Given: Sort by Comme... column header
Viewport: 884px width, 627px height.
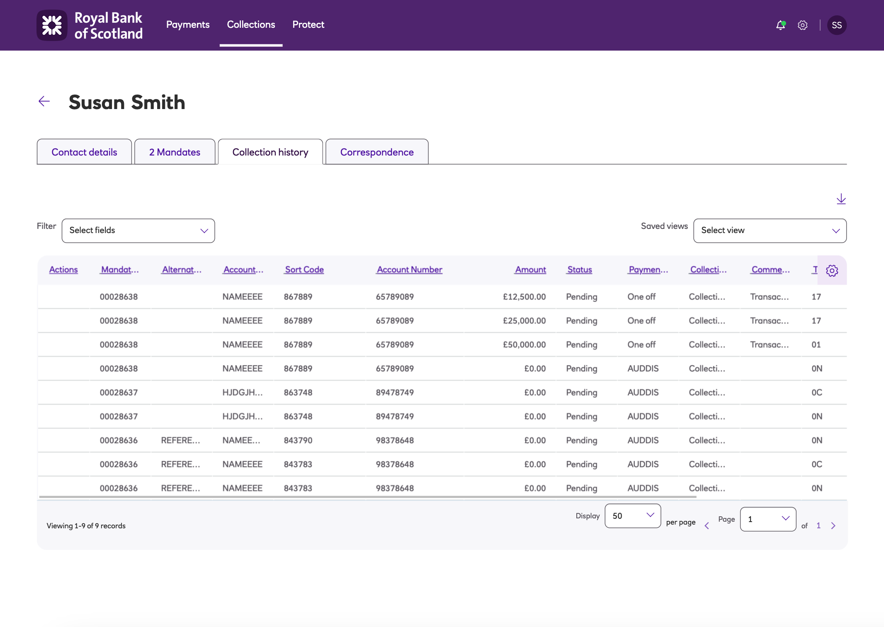Looking at the screenshot, I should point(770,270).
